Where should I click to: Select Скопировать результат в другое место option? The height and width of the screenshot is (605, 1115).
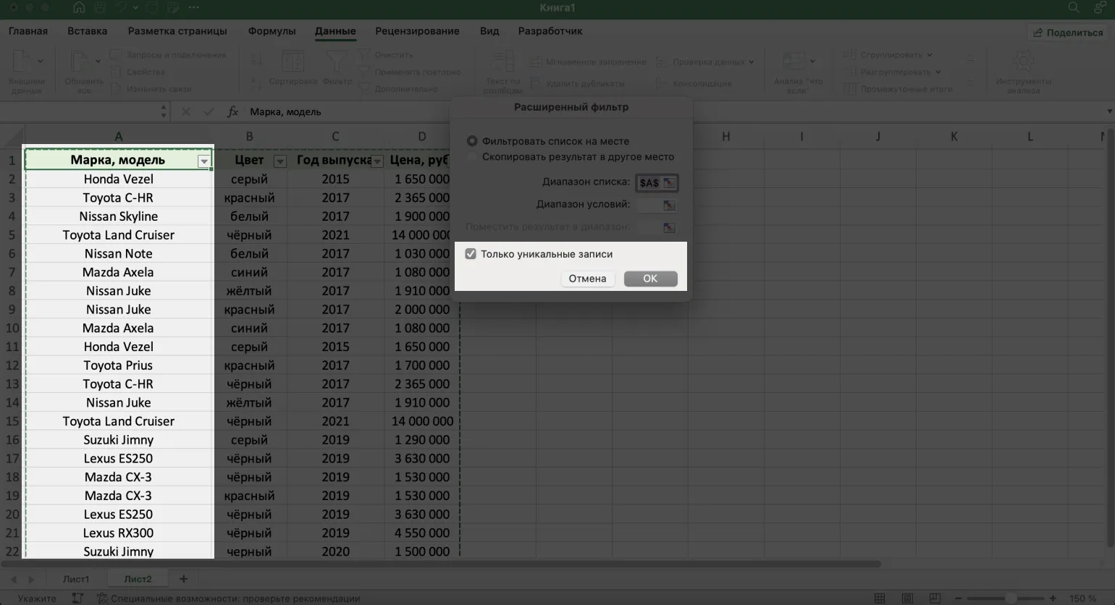tap(472, 157)
